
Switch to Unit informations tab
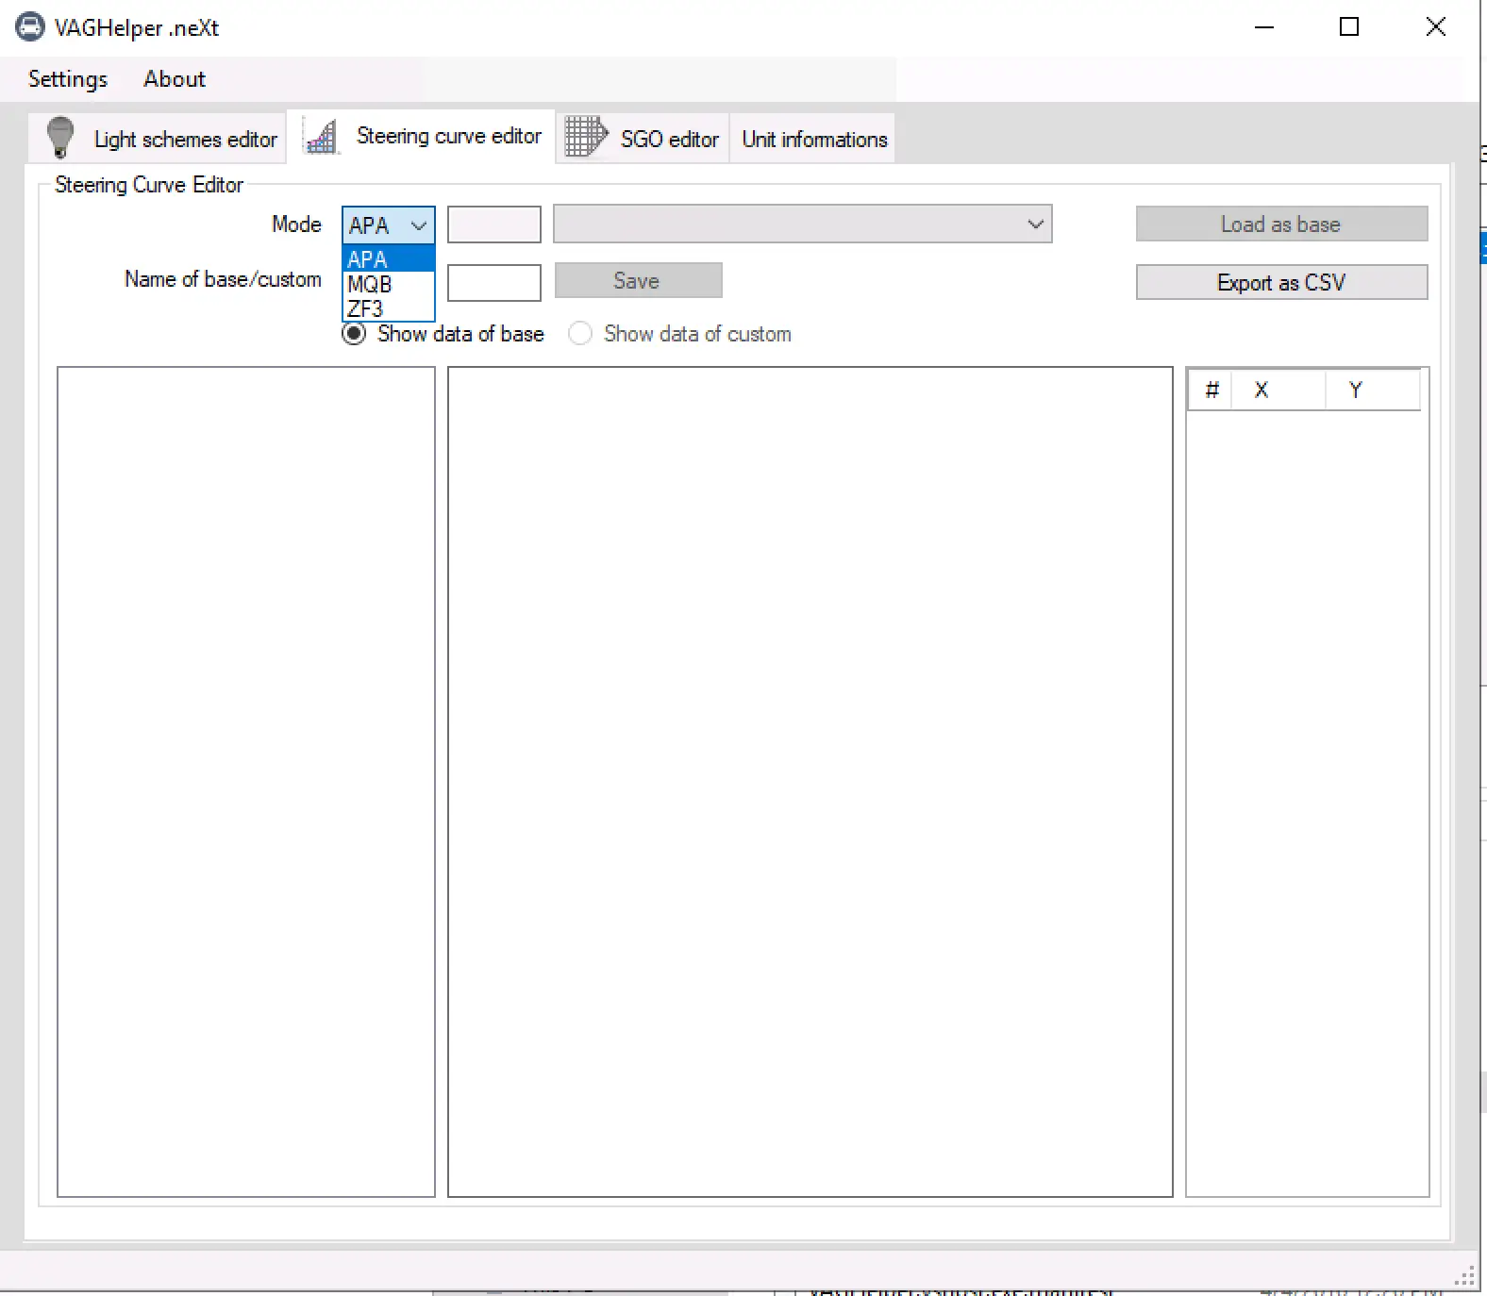coord(813,140)
